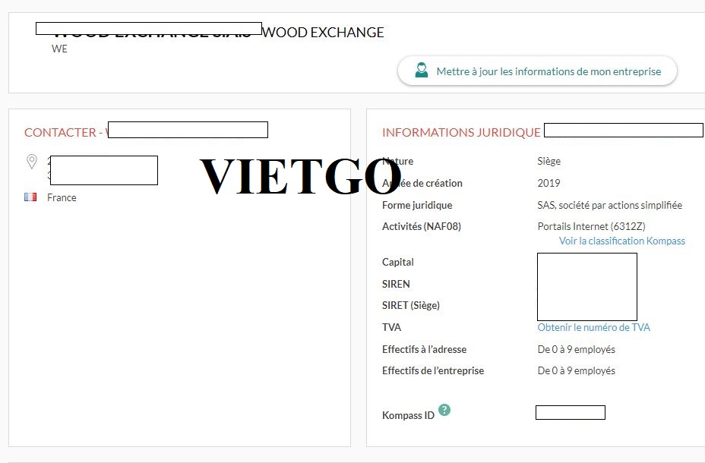This screenshot has width=705, height=463.
Task: Click the SIRET (Siège) label
Action: click(410, 305)
